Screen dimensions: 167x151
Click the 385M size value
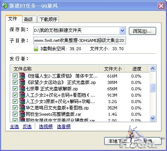pyautogui.click(x=112, y=82)
